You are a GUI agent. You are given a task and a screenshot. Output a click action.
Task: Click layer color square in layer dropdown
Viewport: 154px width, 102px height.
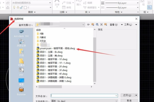25,7
